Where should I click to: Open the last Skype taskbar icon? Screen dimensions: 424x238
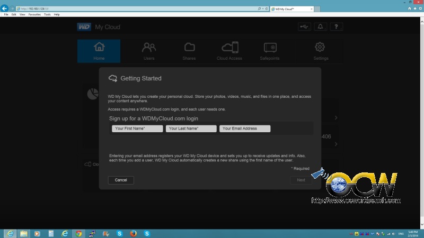pyautogui.click(x=147, y=233)
